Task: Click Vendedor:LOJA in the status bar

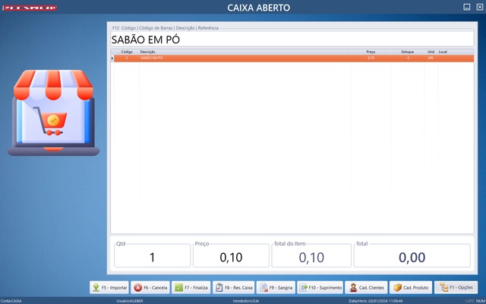Action: coord(246,301)
